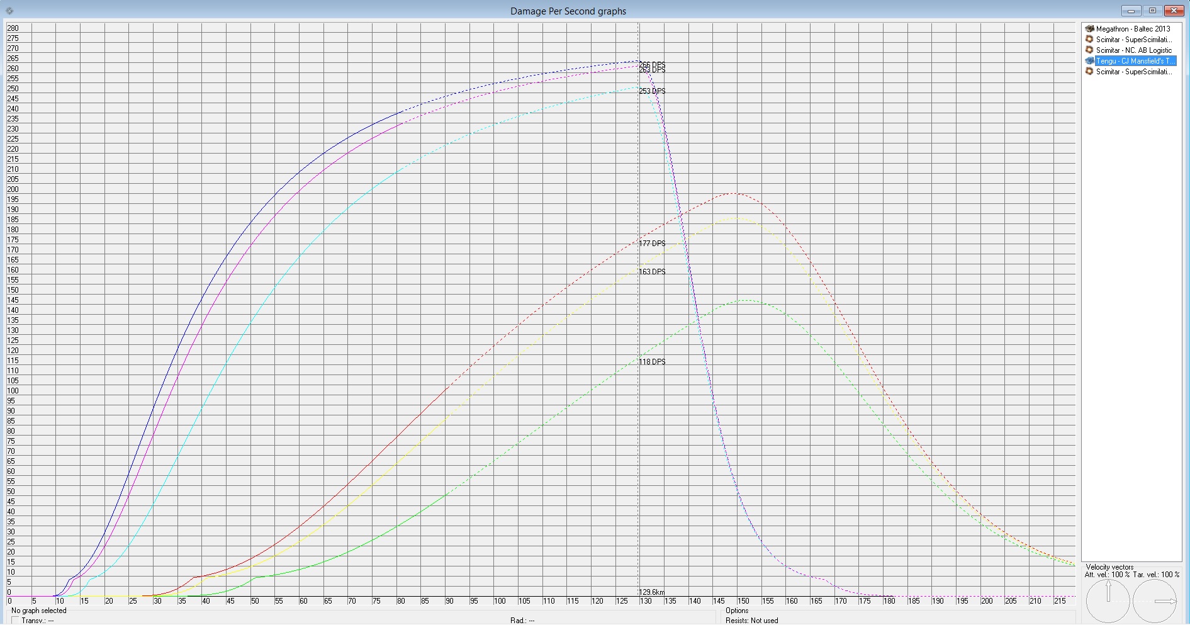Viewport: 1190px width, 625px height.
Task: Select the SuperScimilati fit name under Tengu row
Action: [1134, 72]
